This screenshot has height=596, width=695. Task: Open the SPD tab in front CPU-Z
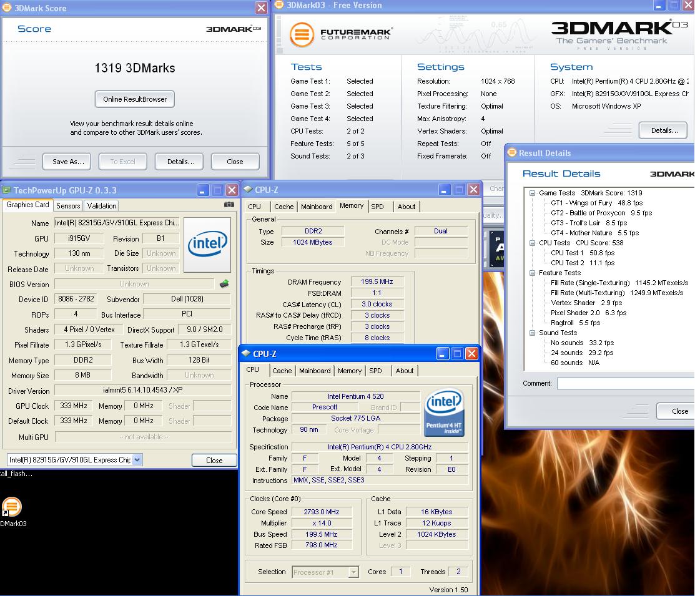[x=375, y=371]
